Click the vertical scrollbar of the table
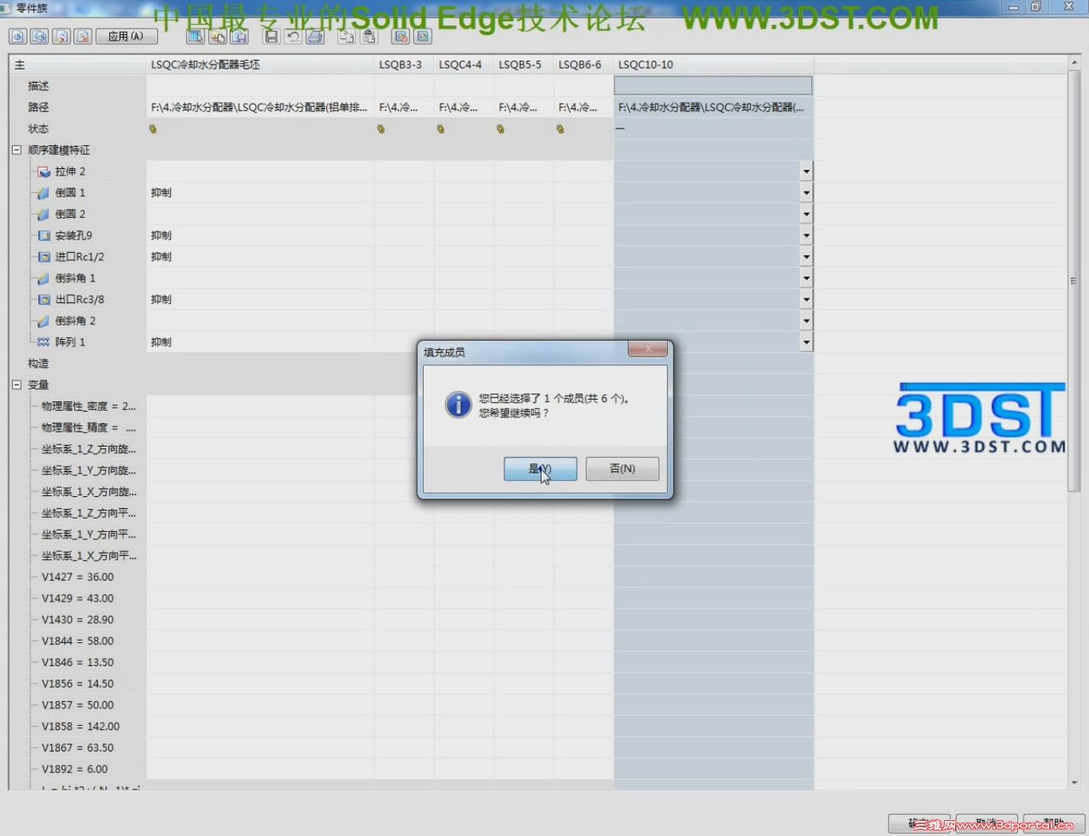 click(1073, 281)
